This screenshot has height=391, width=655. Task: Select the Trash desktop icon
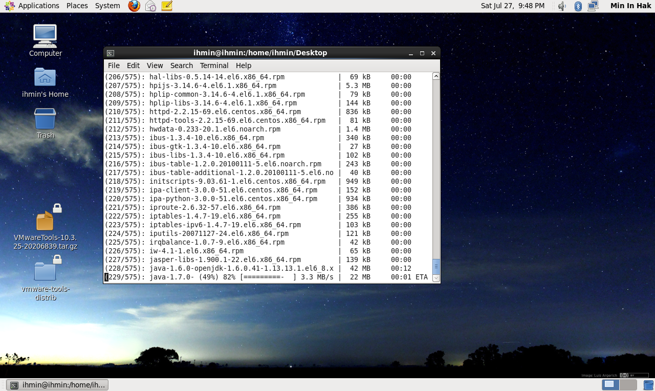click(45, 123)
